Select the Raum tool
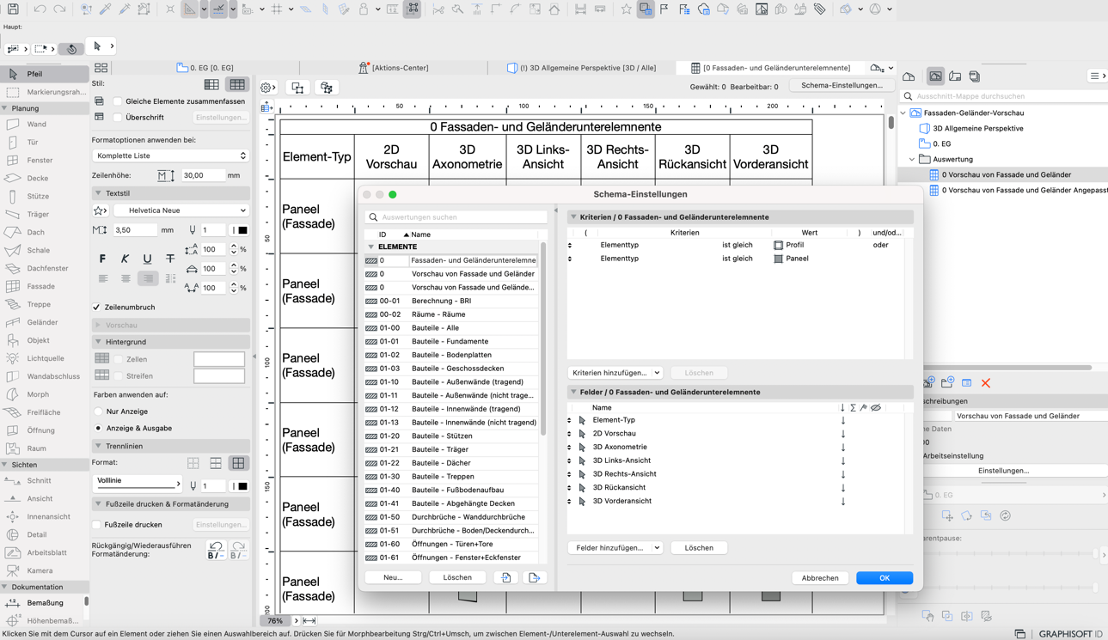The width and height of the screenshot is (1108, 640). [x=44, y=448]
